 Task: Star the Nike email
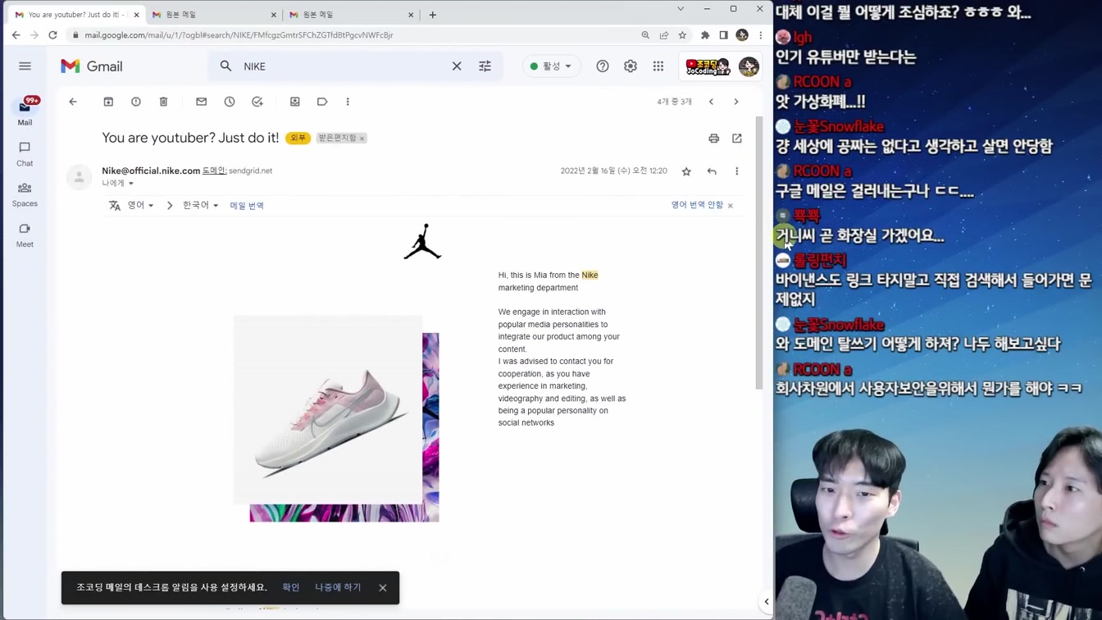point(687,171)
